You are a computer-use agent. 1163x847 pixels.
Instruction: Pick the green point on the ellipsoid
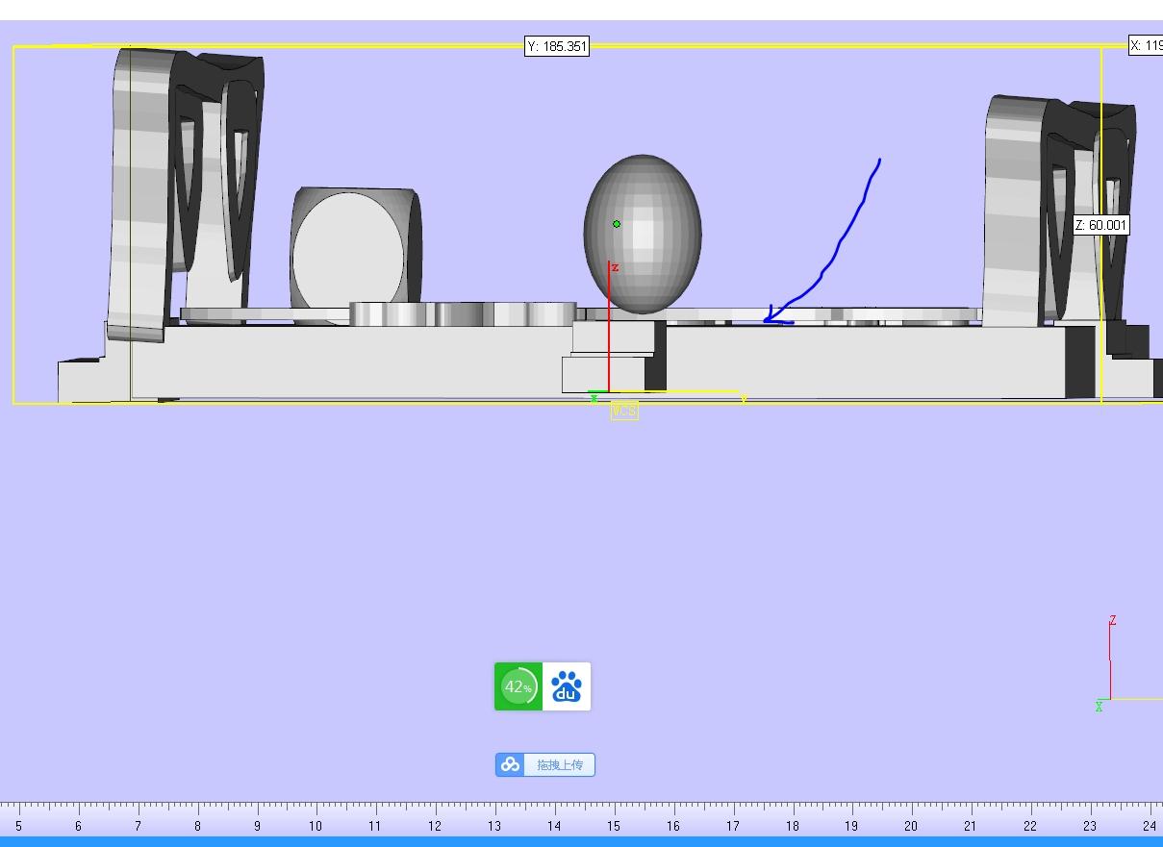617,224
